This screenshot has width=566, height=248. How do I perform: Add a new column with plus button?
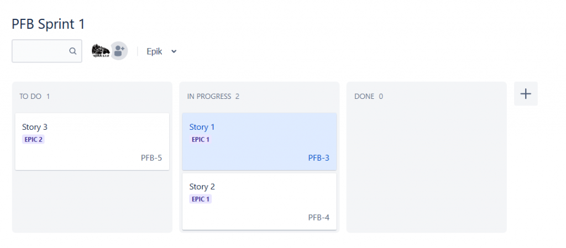[x=526, y=94]
